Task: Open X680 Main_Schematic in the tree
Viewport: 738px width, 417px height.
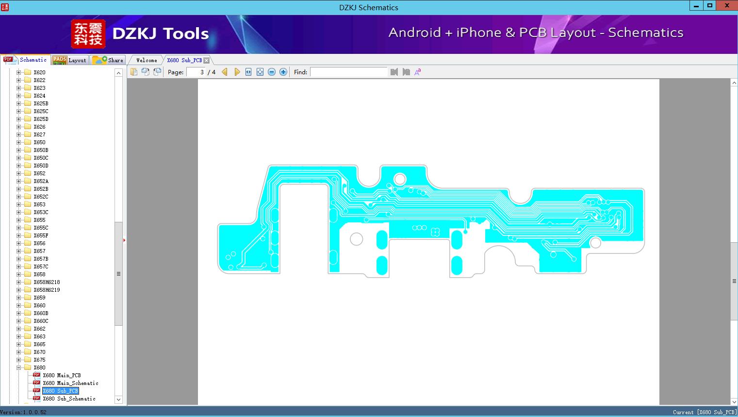Action: pos(70,383)
